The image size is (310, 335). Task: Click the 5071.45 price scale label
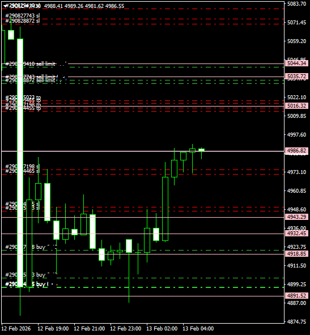(296, 23)
